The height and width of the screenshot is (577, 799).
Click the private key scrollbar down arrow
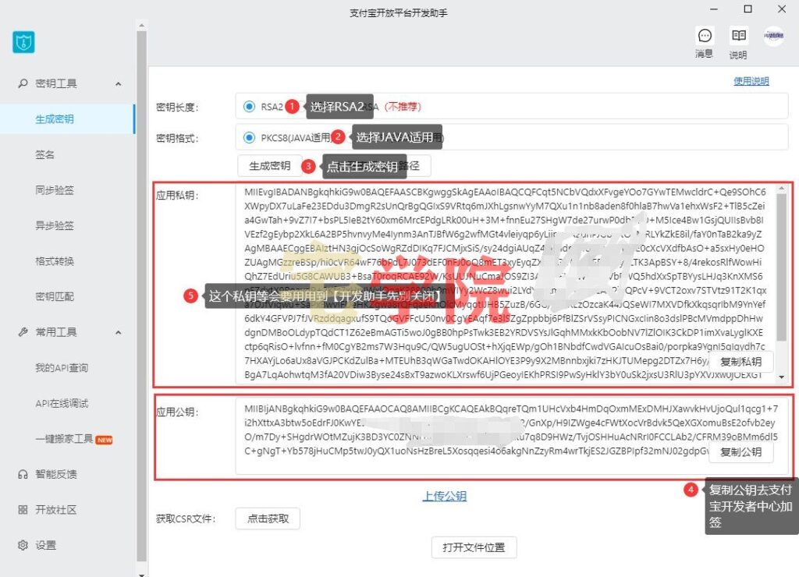click(781, 377)
